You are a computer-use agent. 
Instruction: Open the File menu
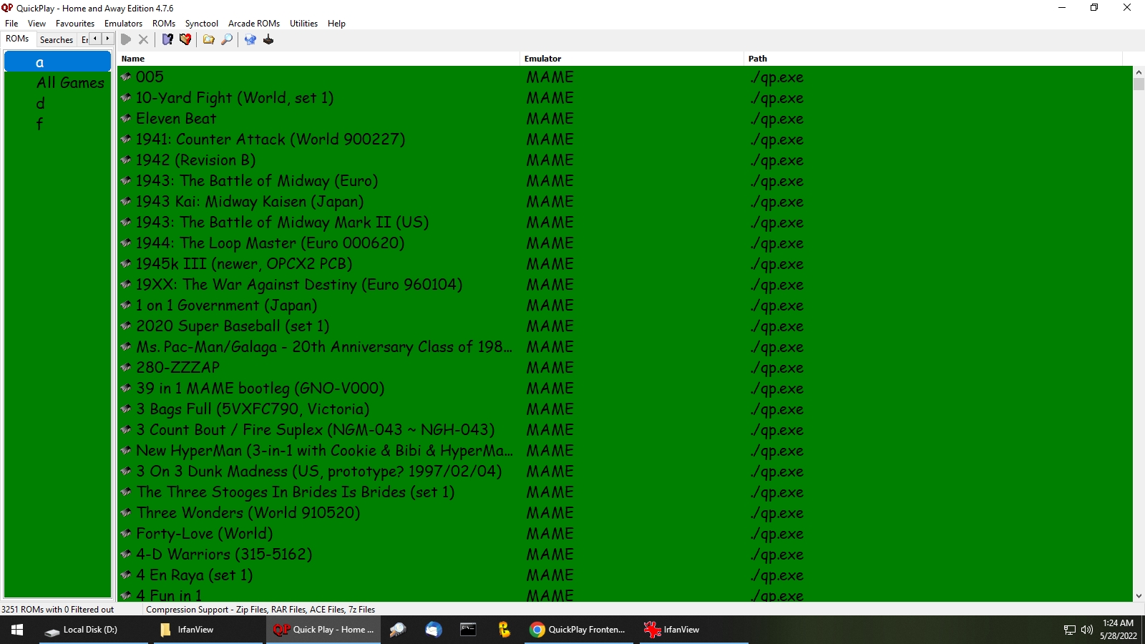pyautogui.click(x=11, y=24)
